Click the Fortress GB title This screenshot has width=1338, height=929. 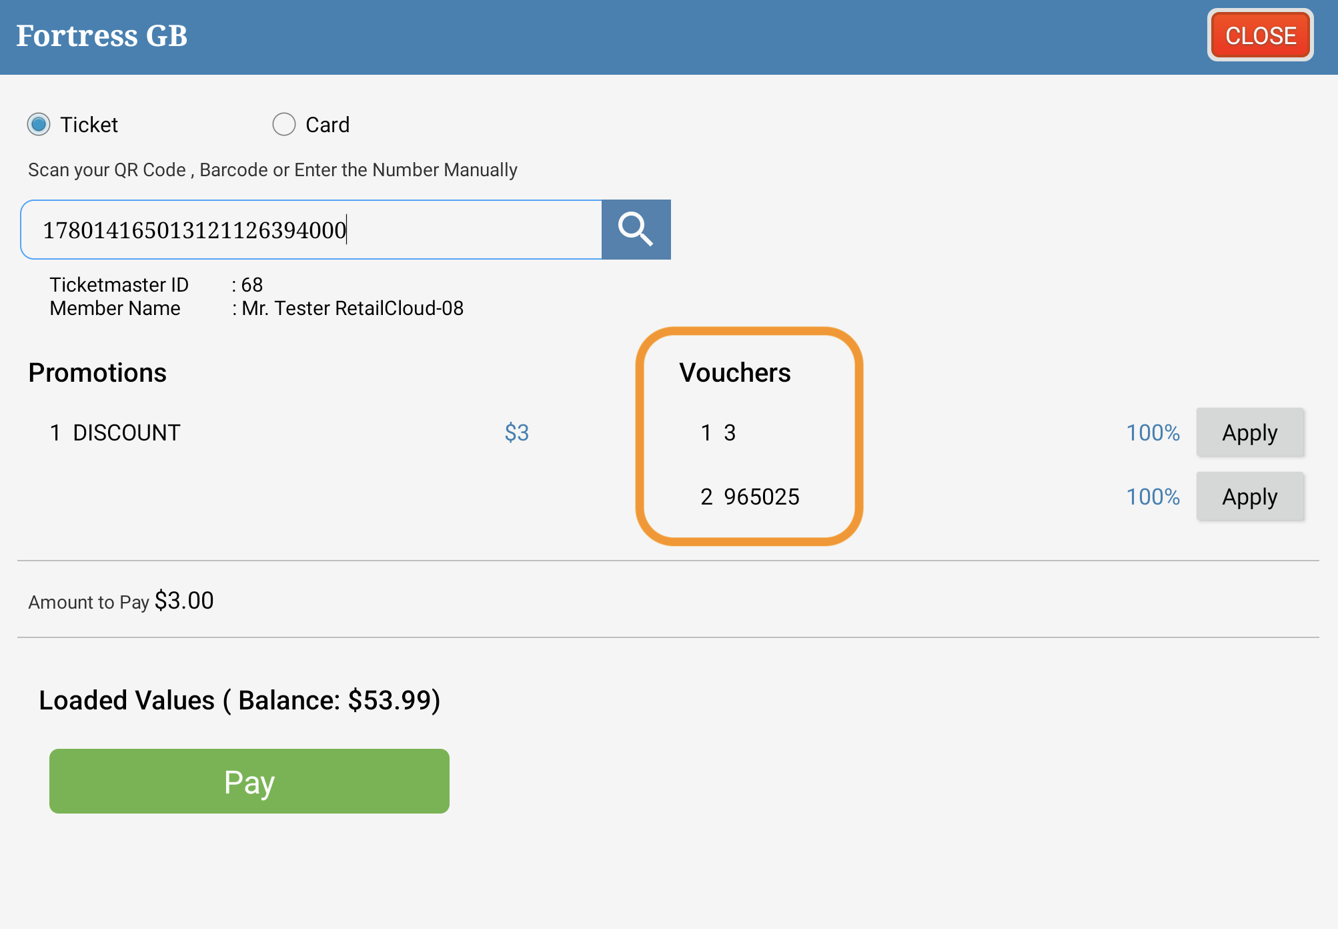click(x=102, y=35)
